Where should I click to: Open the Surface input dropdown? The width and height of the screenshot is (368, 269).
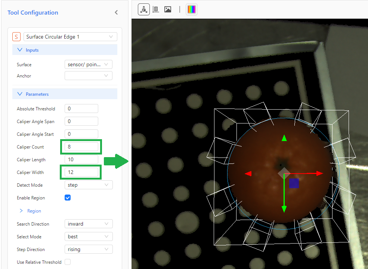(x=89, y=64)
